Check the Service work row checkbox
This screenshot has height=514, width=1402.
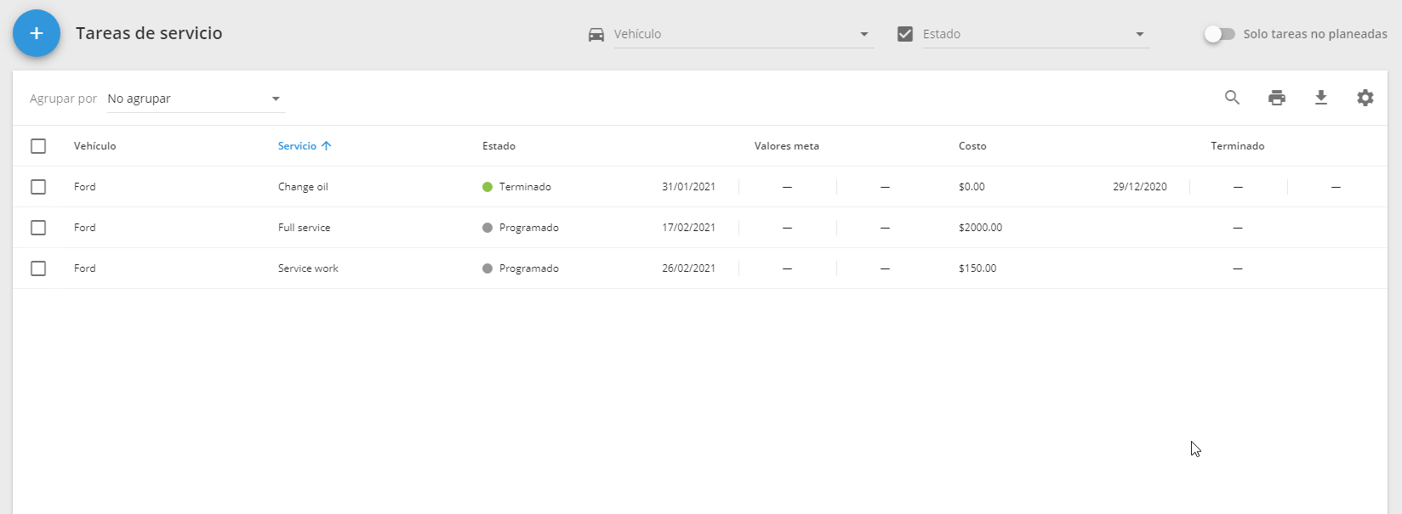38,268
